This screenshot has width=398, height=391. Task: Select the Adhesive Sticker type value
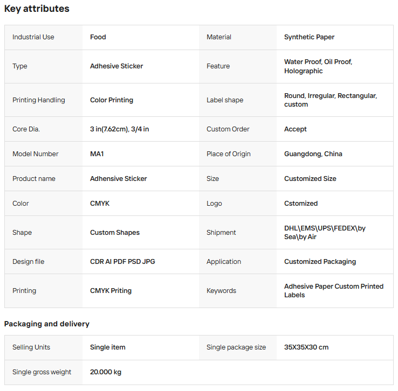(116, 66)
